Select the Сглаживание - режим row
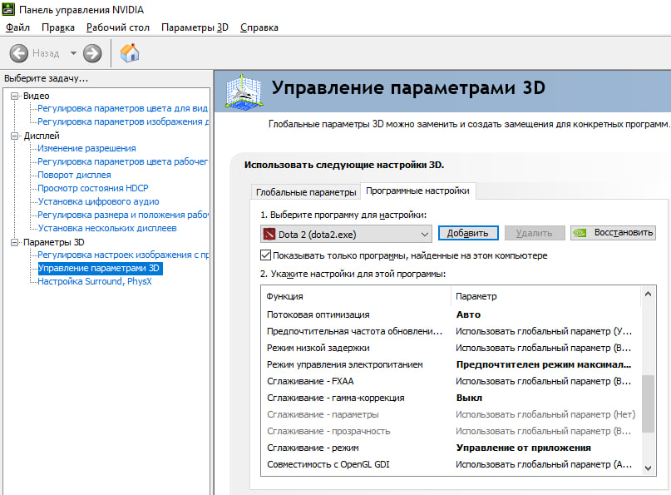Image resolution: width=671 pixels, height=495 pixels. [451, 448]
